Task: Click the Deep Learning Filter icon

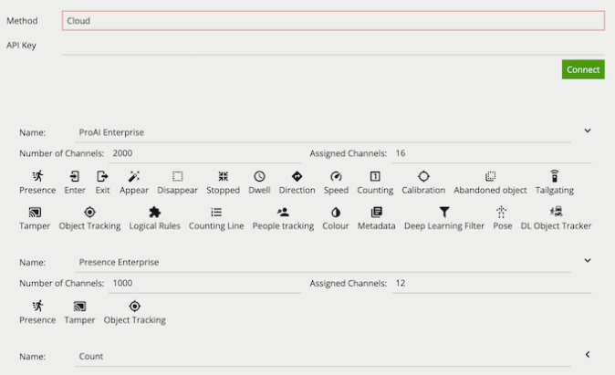Action: tap(444, 212)
